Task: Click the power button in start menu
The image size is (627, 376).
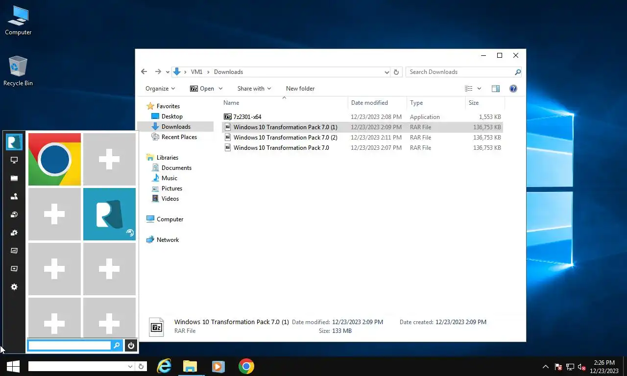Action: [x=131, y=346]
